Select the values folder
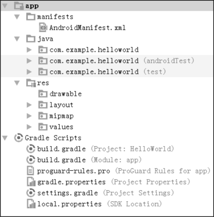Screen dimensions: 214x217 click(x=61, y=127)
